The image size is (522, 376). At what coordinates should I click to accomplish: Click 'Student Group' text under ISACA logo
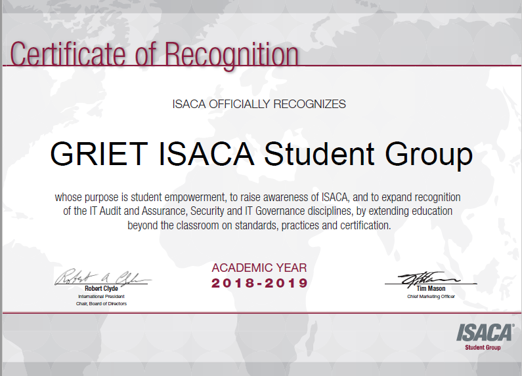point(483,347)
